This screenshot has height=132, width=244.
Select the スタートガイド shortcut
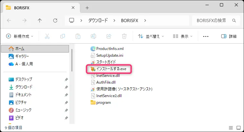pos(103,62)
